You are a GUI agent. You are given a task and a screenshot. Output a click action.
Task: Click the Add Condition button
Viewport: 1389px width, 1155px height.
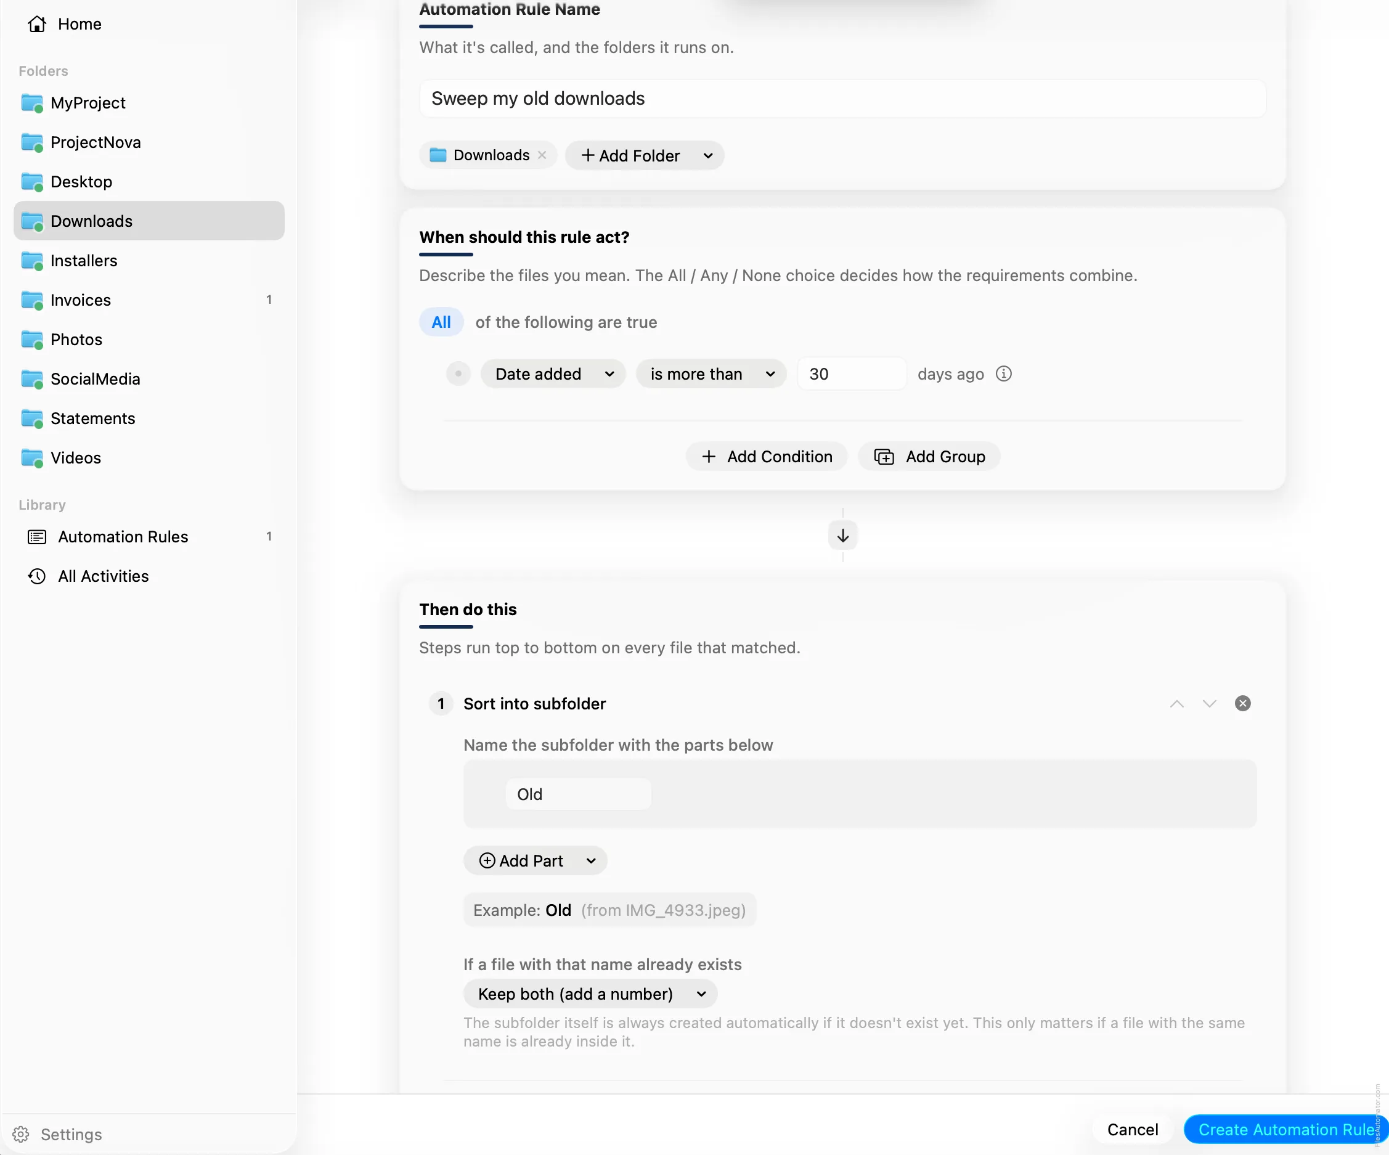click(x=766, y=457)
